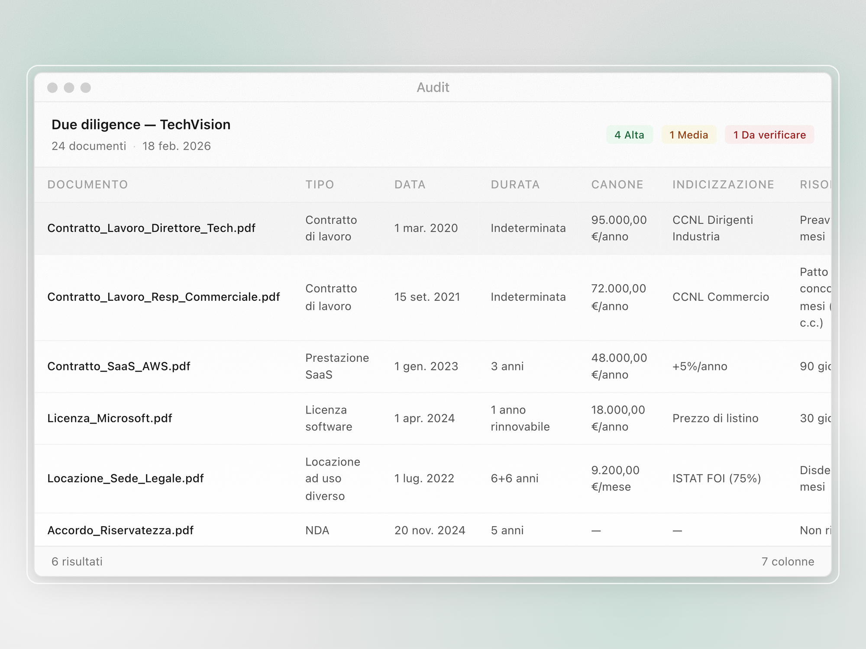Click the first gray window control dot
This screenshot has height=649, width=866.
pos(52,88)
